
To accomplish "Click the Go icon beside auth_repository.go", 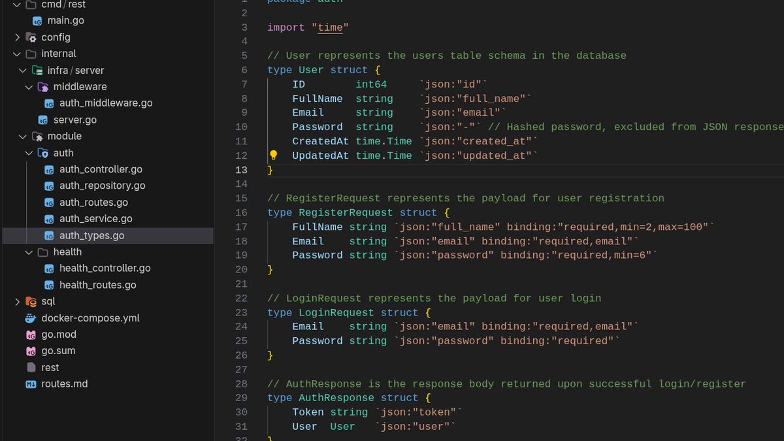I will click(x=49, y=186).
